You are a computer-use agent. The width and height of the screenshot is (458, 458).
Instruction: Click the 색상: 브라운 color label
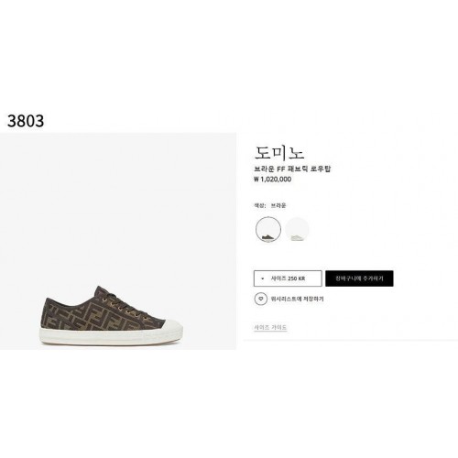pyautogui.click(x=269, y=205)
